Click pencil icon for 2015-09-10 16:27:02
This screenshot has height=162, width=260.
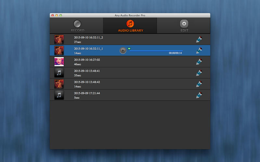199,62
